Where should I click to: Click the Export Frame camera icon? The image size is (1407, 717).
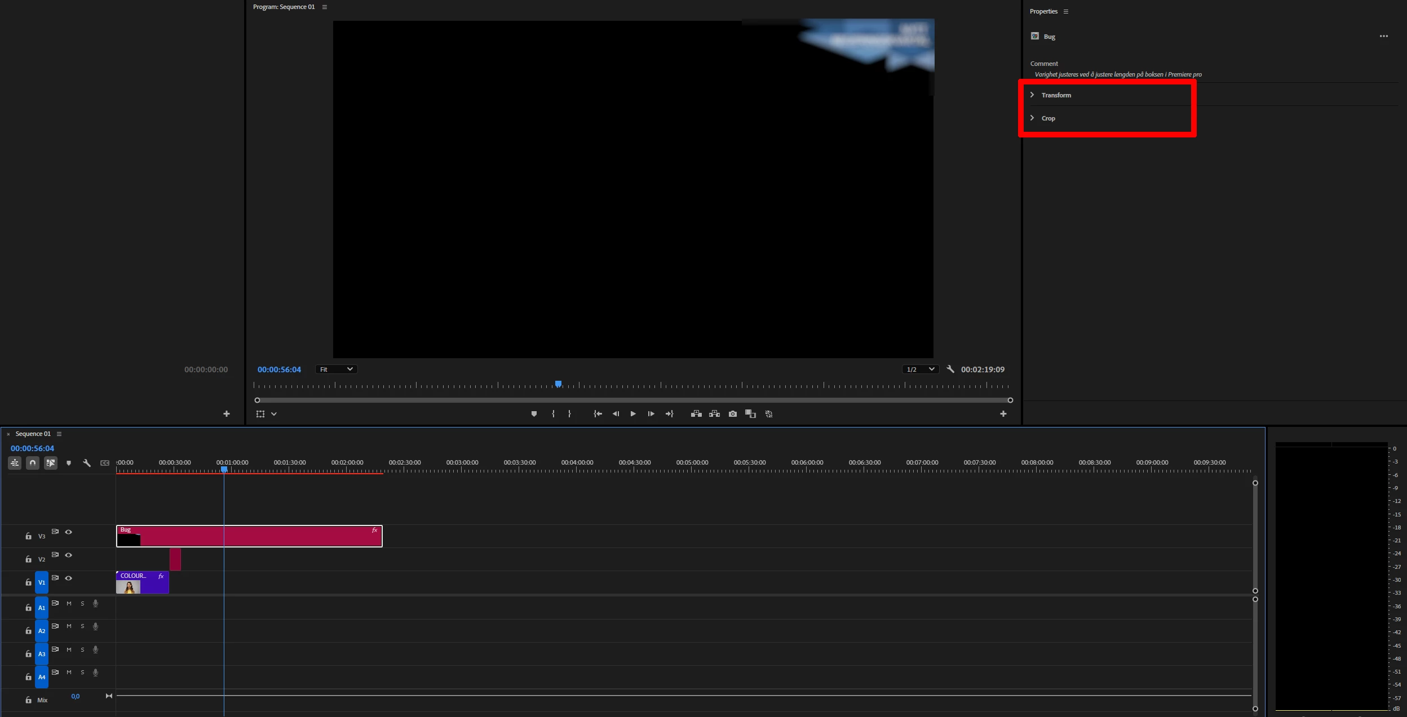(x=732, y=414)
